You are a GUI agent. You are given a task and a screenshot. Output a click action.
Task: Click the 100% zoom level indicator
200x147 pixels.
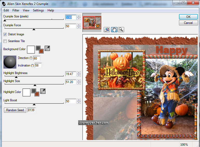(x=184, y=145)
